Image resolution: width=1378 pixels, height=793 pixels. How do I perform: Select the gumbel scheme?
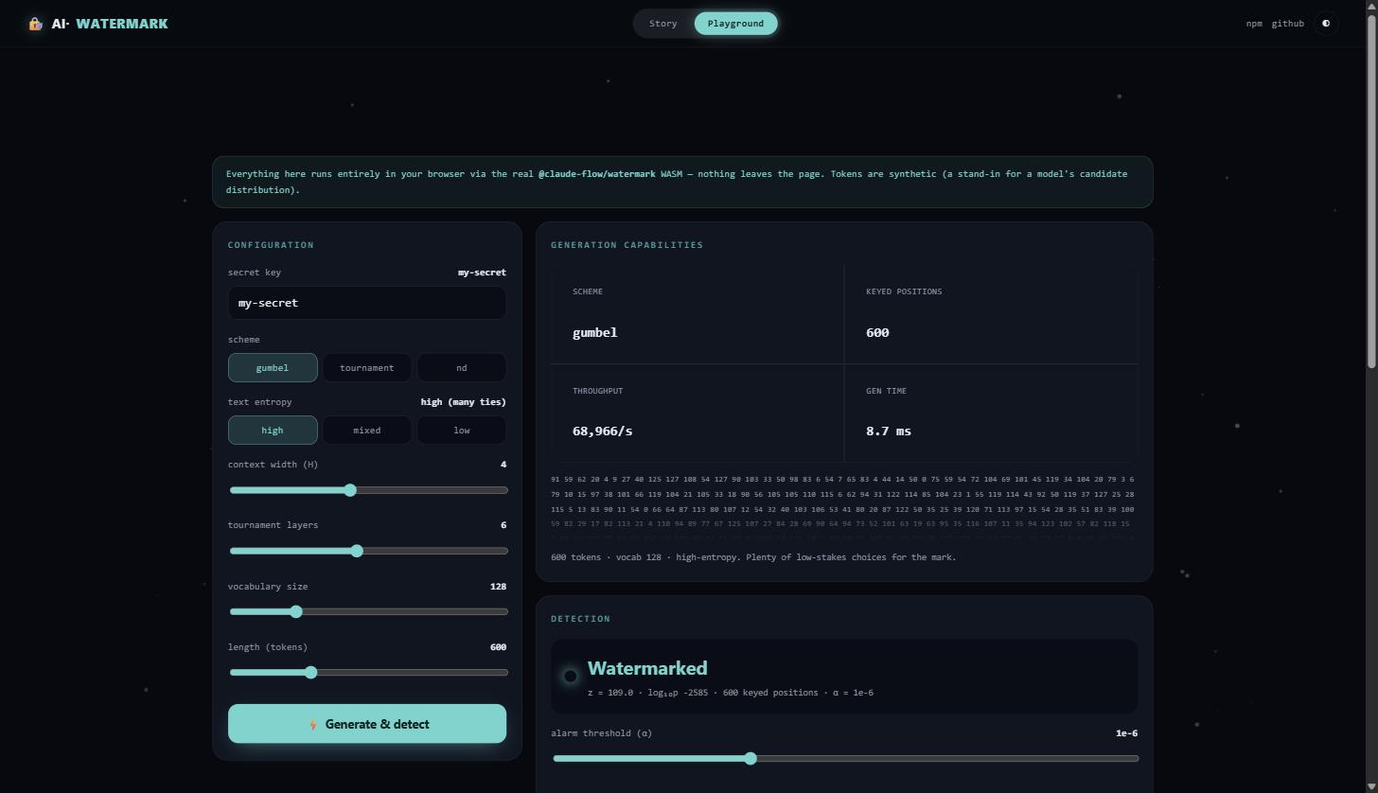point(273,367)
